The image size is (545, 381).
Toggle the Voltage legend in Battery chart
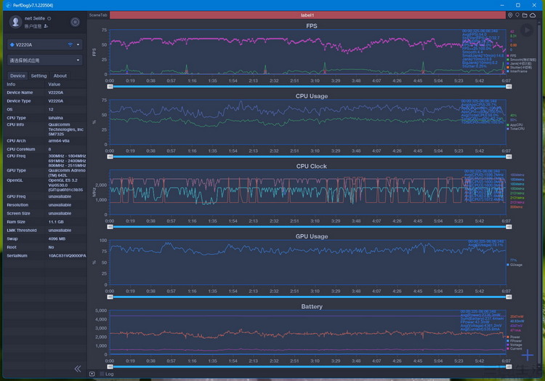(x=514, y=345)
